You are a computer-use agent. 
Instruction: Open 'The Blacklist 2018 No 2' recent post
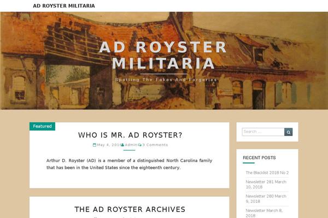(267, 173)
